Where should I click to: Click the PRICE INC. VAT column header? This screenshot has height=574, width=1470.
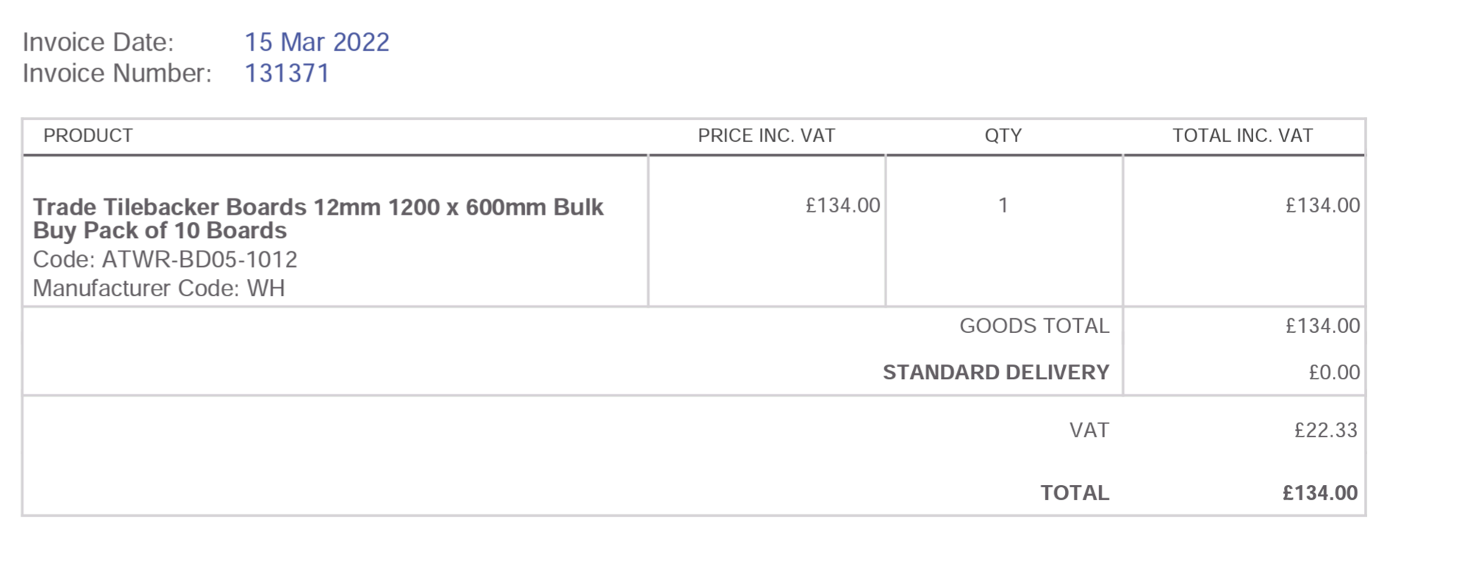click(767, 135)
